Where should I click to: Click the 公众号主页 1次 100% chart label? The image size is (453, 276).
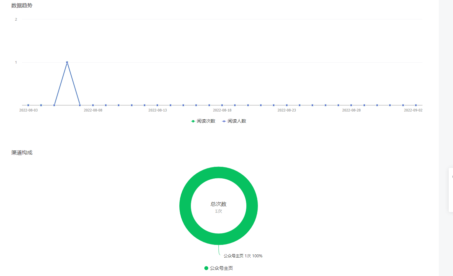click(x=243, y=256)
